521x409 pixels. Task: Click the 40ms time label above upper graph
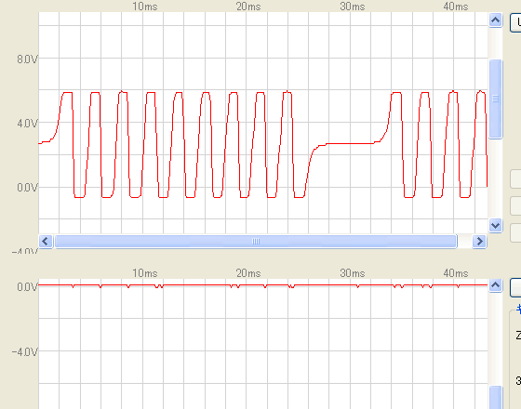[456, 7]
